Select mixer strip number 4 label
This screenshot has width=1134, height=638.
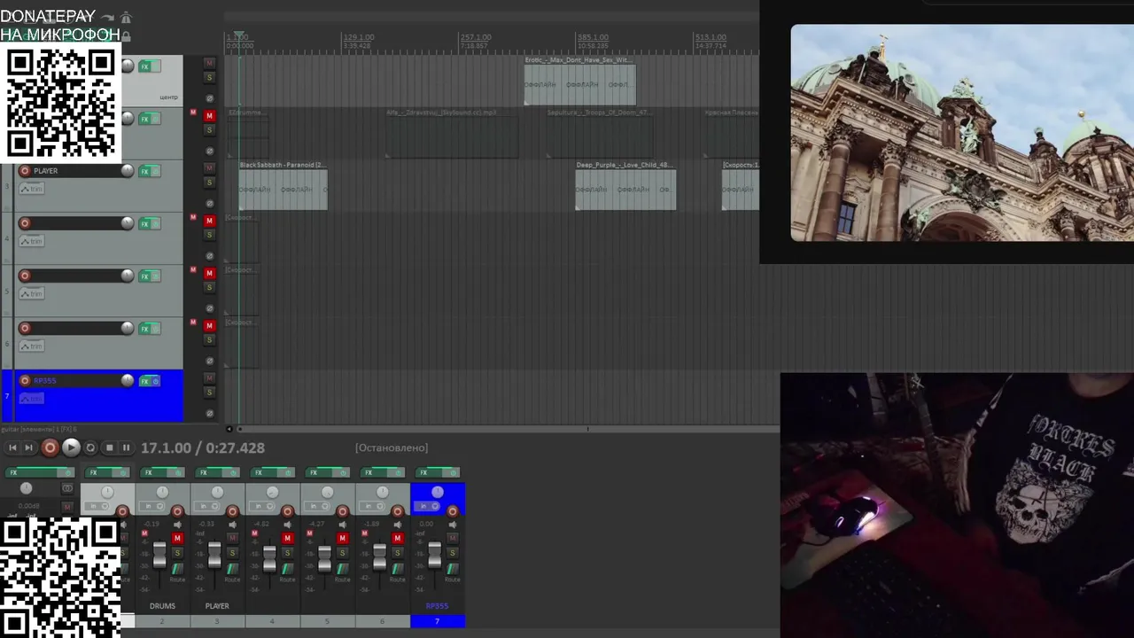pos(272,621)
